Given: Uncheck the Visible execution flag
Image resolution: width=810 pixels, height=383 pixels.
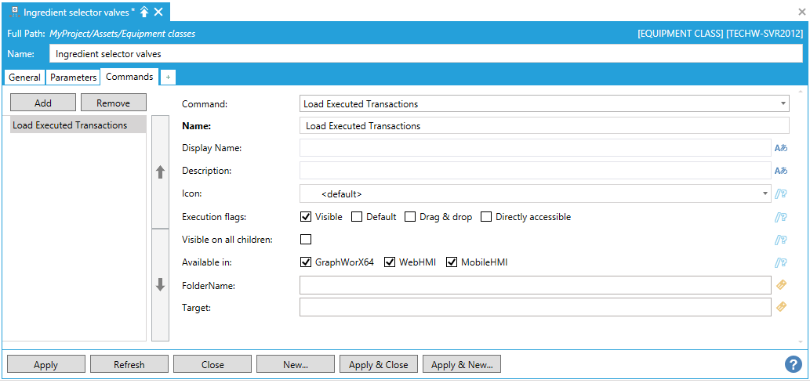Looking at the screenshot, I should (x=306, y=217).
